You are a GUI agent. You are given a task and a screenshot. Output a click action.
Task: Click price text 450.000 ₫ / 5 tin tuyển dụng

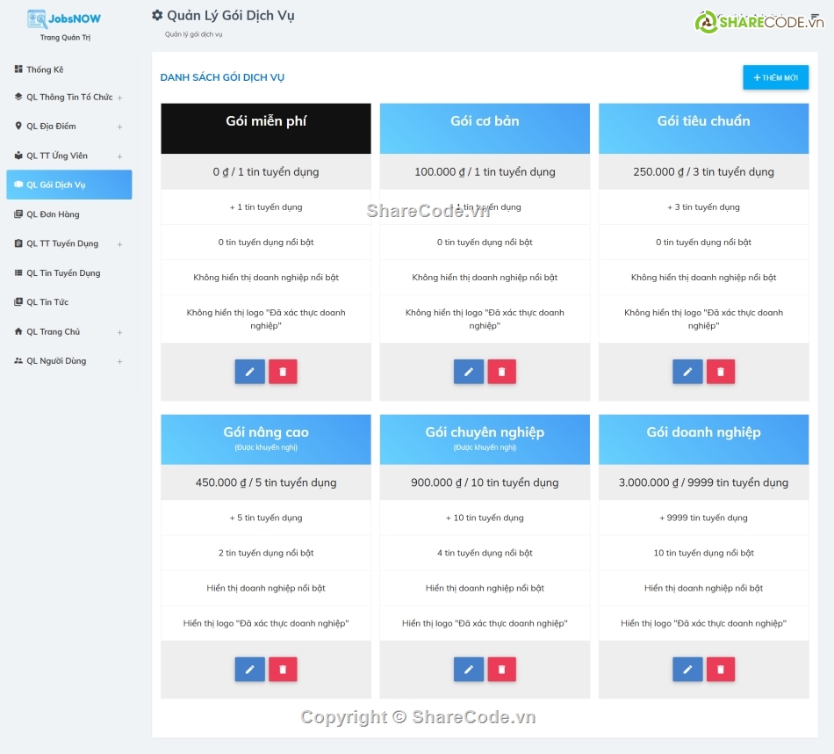[x=266, y=483]
